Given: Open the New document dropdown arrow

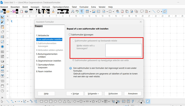Looking at the screenshot, I should pos(5,12).
